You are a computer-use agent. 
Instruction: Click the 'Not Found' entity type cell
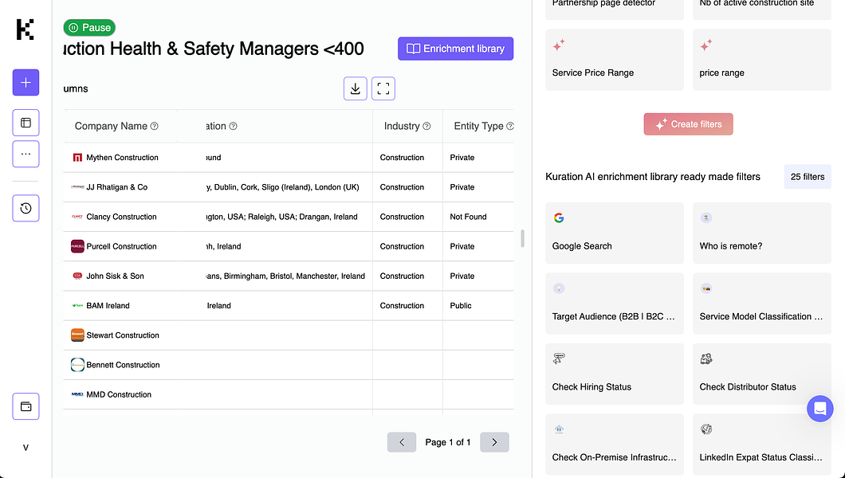point(468,217)
